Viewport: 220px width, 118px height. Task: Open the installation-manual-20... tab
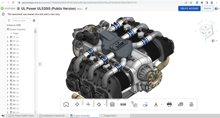(x=53, y=116)
